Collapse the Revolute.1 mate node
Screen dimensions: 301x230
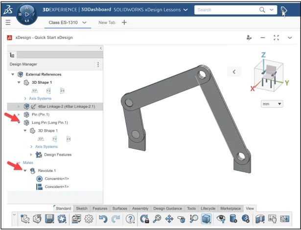[25, 171]
